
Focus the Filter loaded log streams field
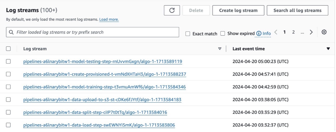click(x=93, y=32)
